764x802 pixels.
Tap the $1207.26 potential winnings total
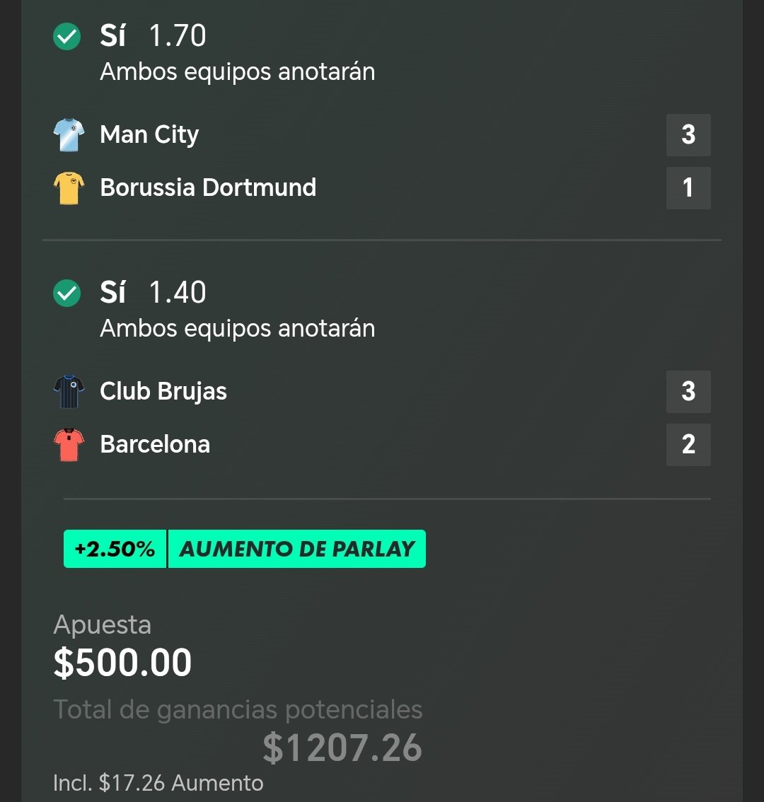(x=342, y=748)
